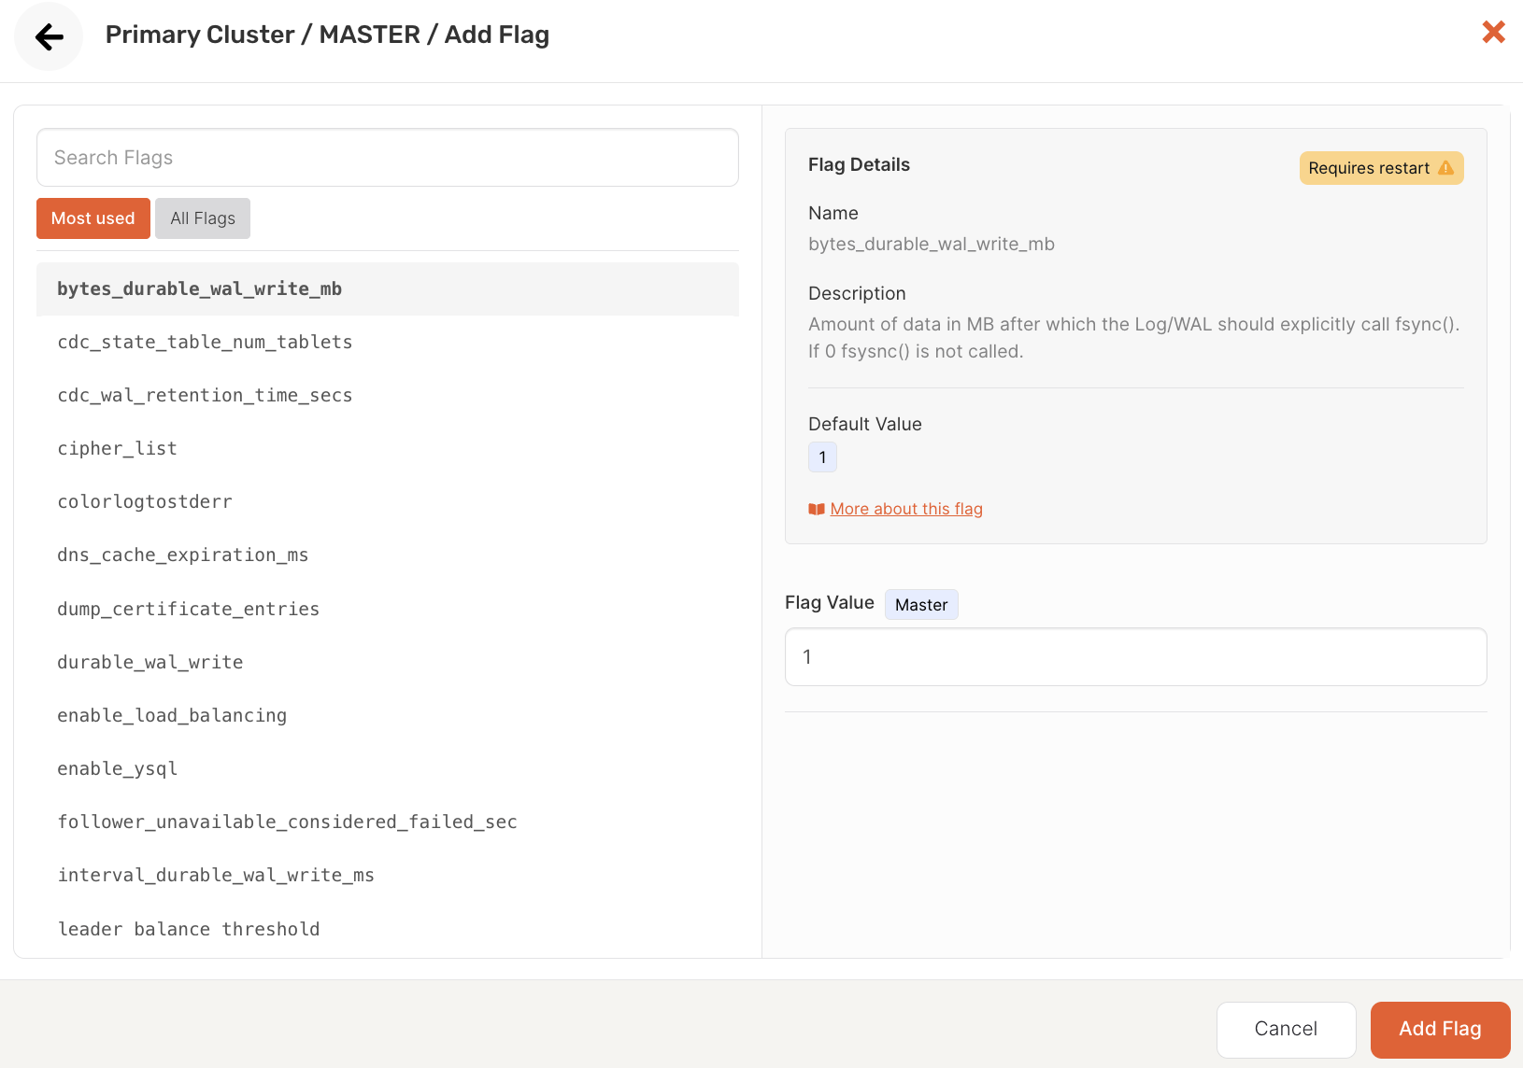Select interval_durable_wal_write_ms flag

[x=388, y=876]
